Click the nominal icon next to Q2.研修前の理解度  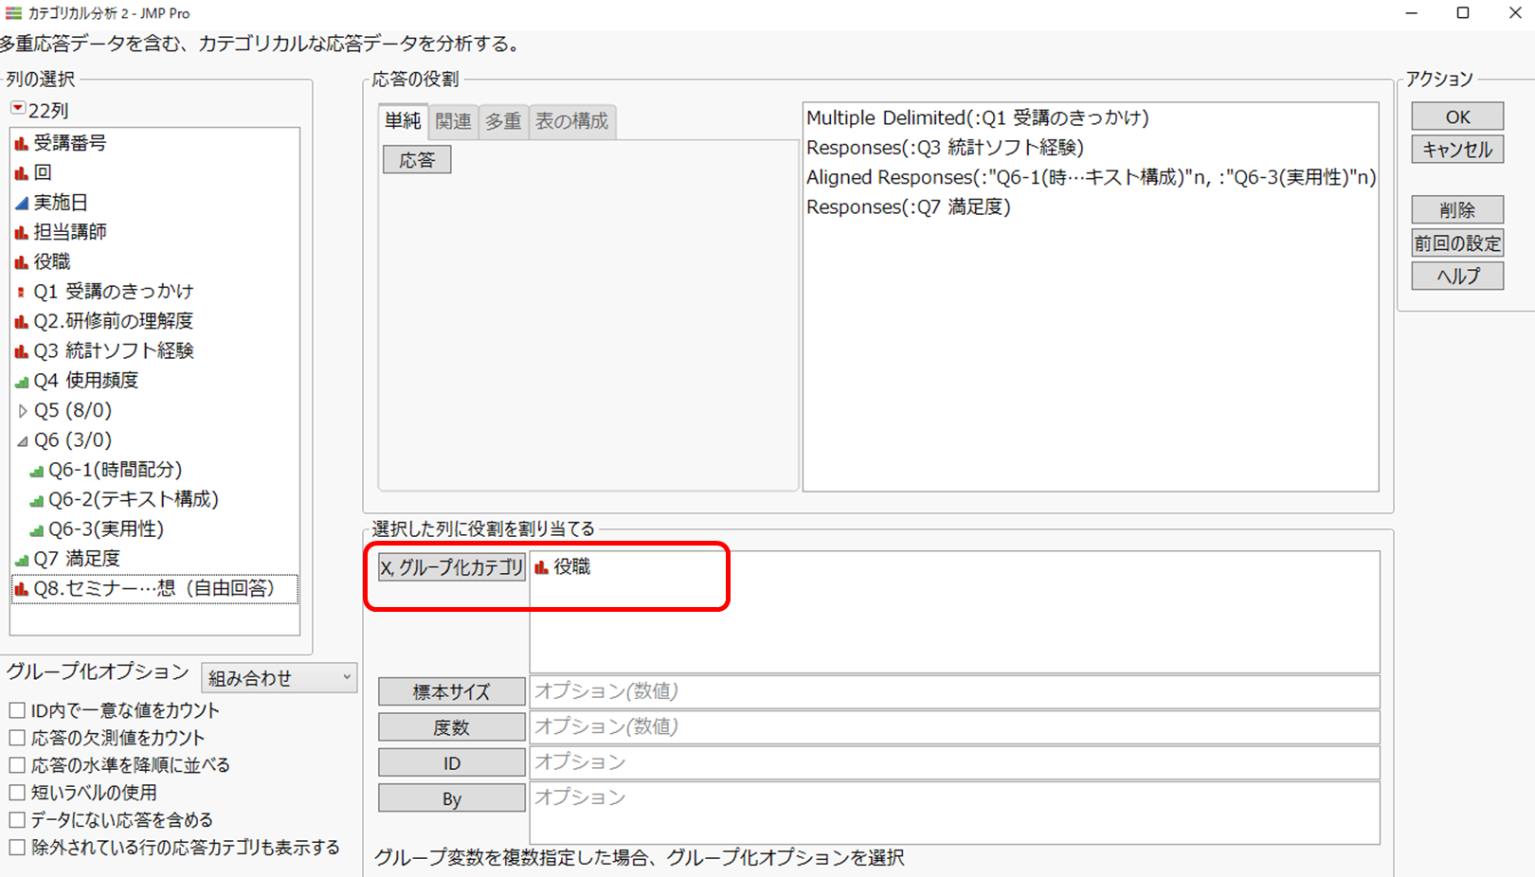point(21,322)
